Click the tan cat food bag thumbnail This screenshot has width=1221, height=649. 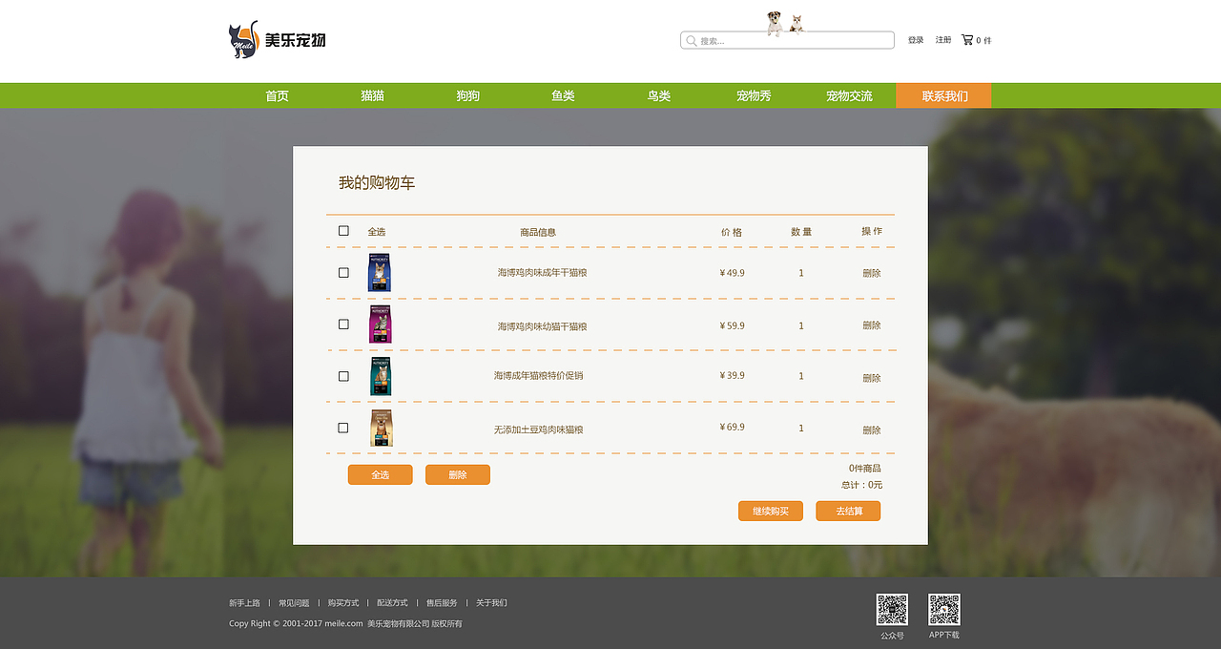[381, 428]
